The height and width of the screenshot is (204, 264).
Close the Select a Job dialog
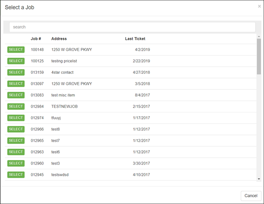tap(259, 7)
